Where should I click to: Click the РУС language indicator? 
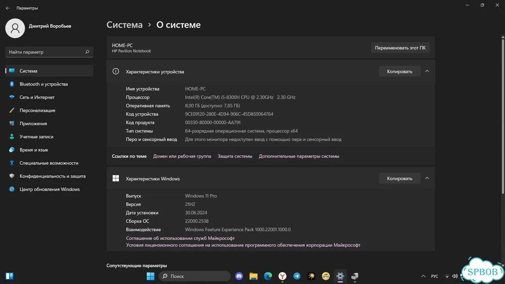(x=434, y=276)
